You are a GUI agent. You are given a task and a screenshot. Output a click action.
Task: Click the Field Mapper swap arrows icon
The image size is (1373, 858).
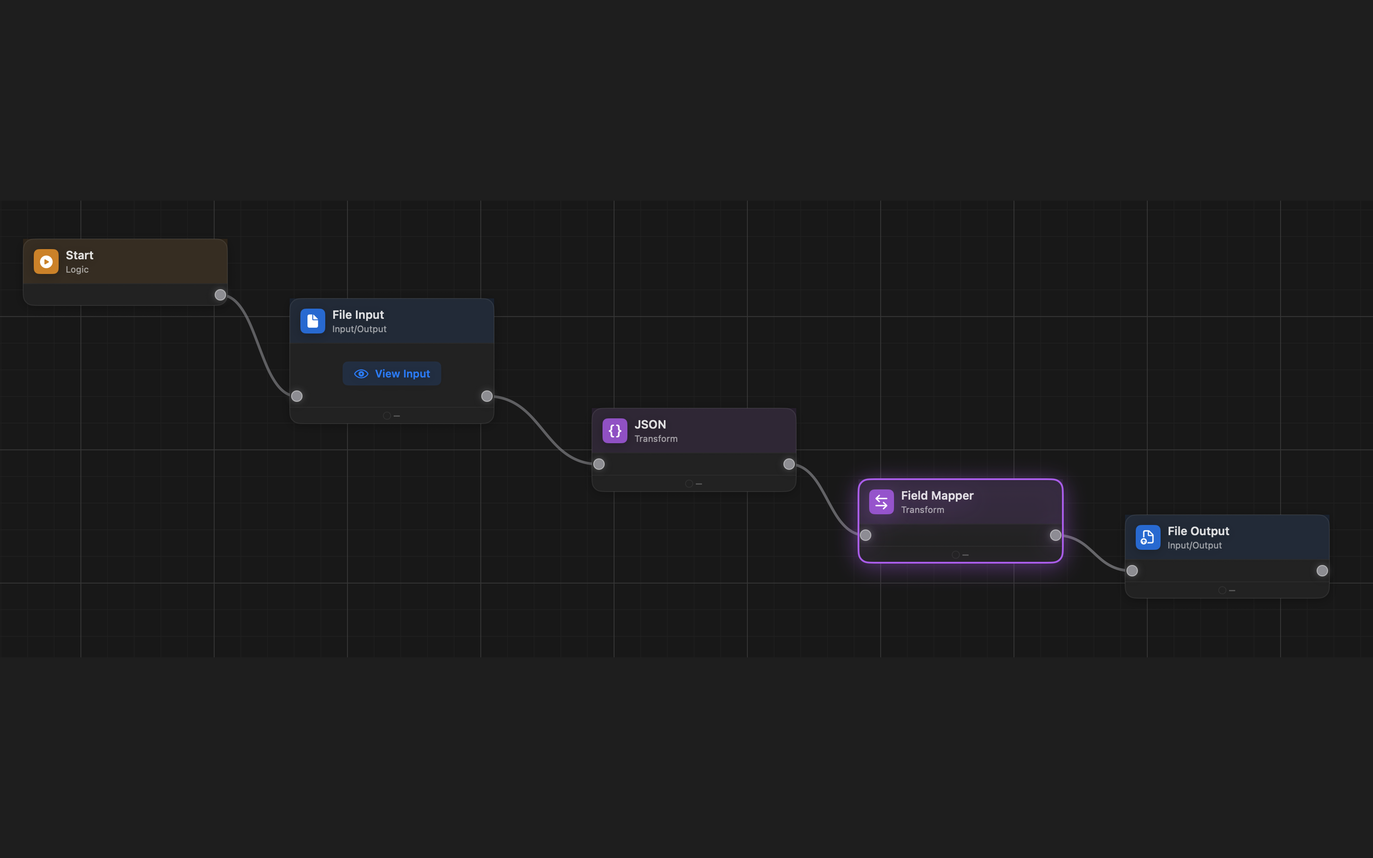click(x=881, y=501)
